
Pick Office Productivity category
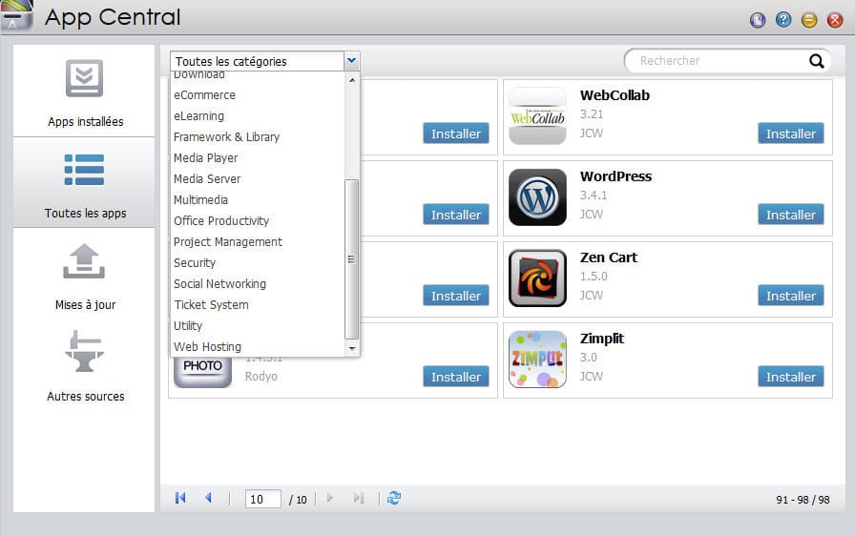pyautogui.click(x=258, y=220)
